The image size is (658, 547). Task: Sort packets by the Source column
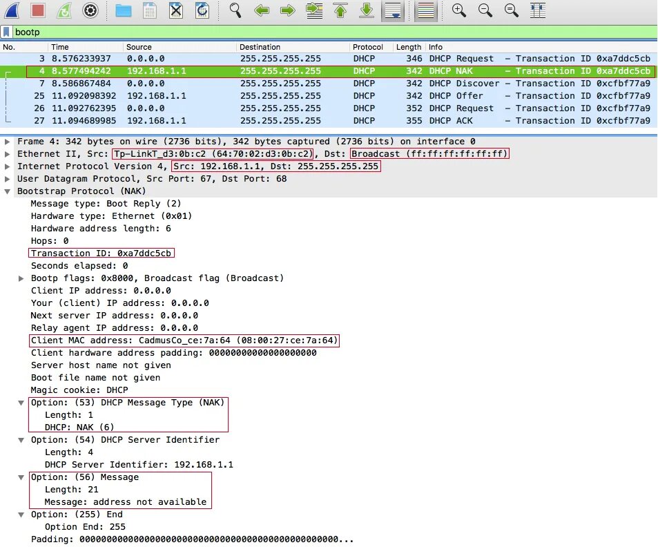coord(180,47)
